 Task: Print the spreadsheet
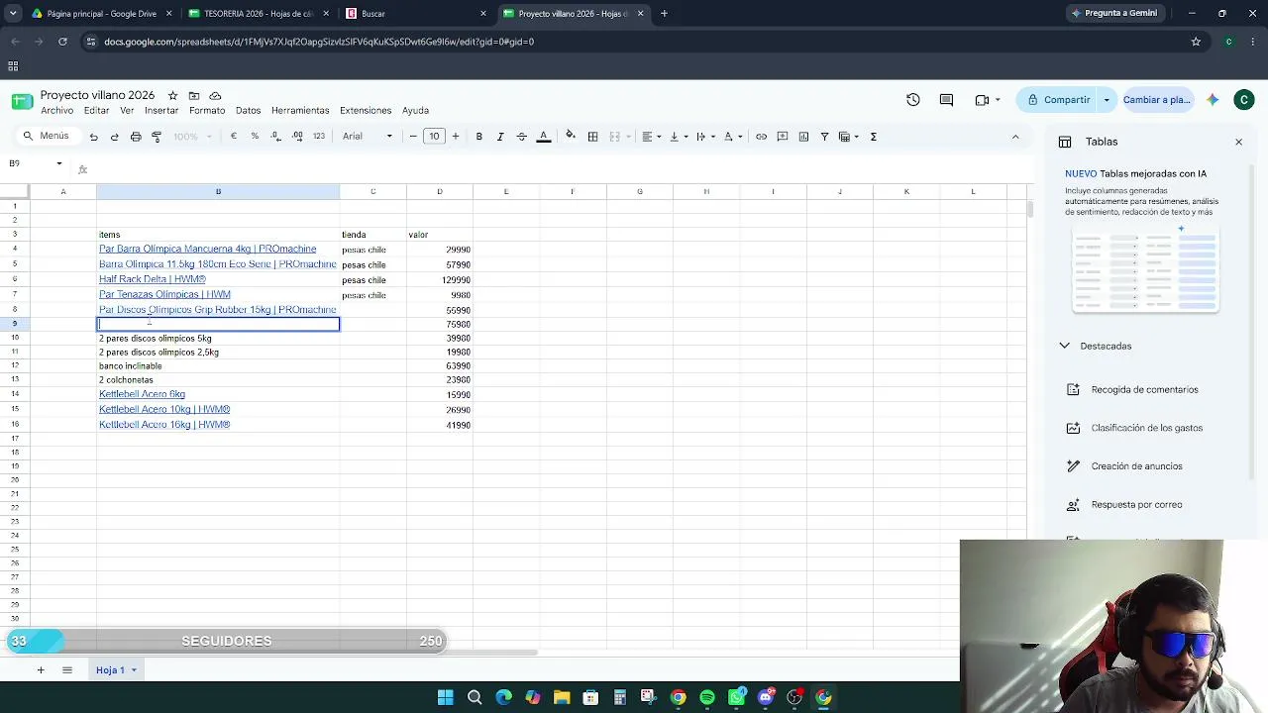coord(136,137)
